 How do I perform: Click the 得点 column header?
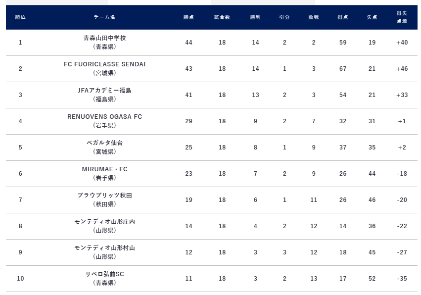click(343, 17)
